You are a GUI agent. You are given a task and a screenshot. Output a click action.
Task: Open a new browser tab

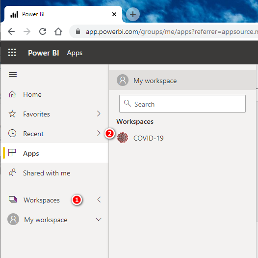(x=133, y=14)
